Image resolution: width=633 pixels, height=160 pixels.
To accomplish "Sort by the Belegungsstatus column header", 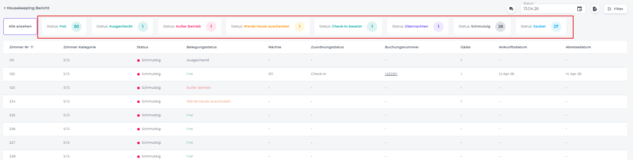I will 201,47.
